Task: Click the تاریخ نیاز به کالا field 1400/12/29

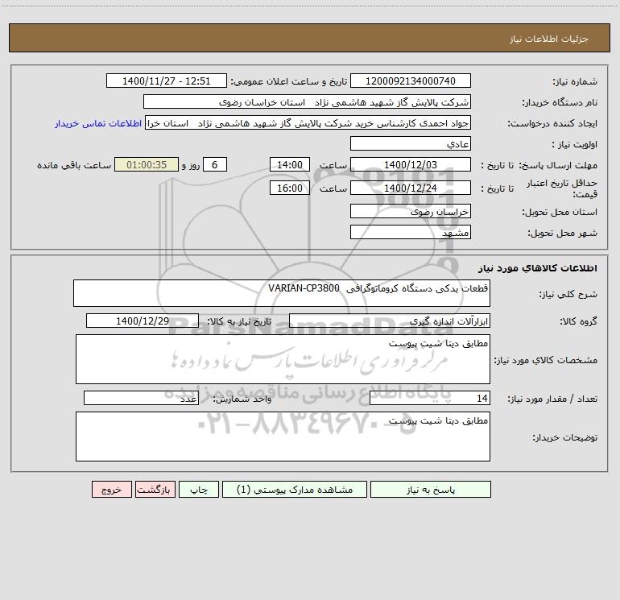Action: point(143,321)
